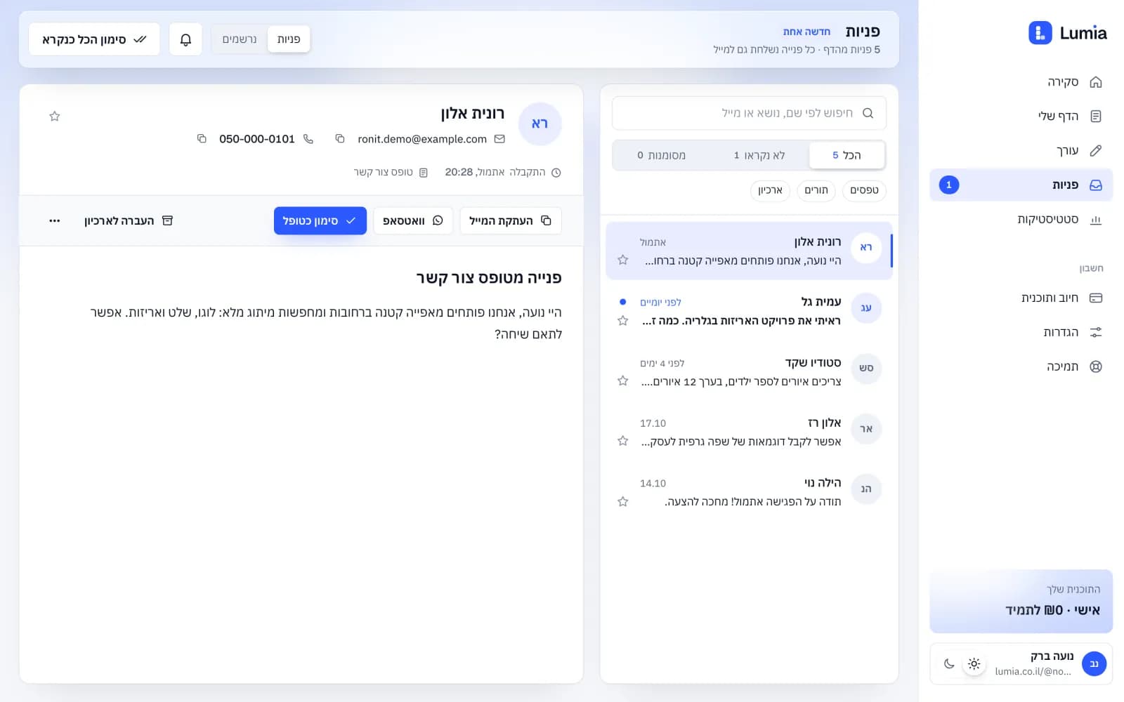Open הגדרות settings in sidebar
This screenshot has height=702, width=1124.
click(x=1021, y=333)
